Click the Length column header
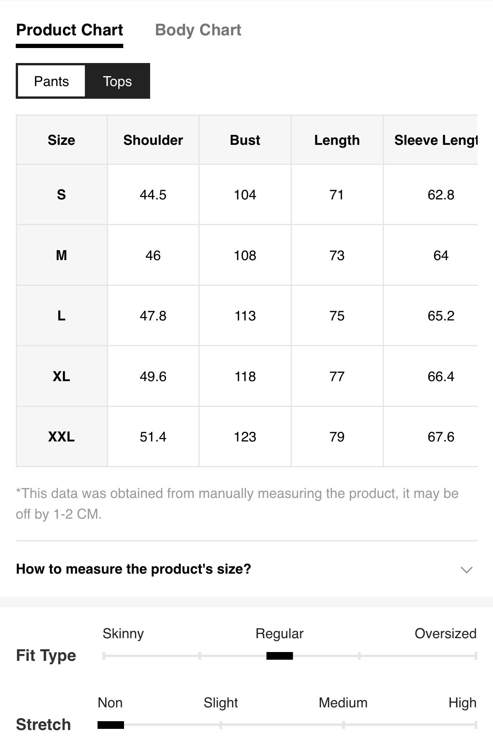The image size is (493, 745). [x=337, y=140]
